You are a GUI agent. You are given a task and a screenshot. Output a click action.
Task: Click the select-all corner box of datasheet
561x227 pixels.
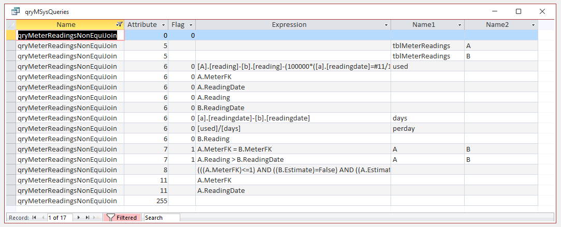11,25
